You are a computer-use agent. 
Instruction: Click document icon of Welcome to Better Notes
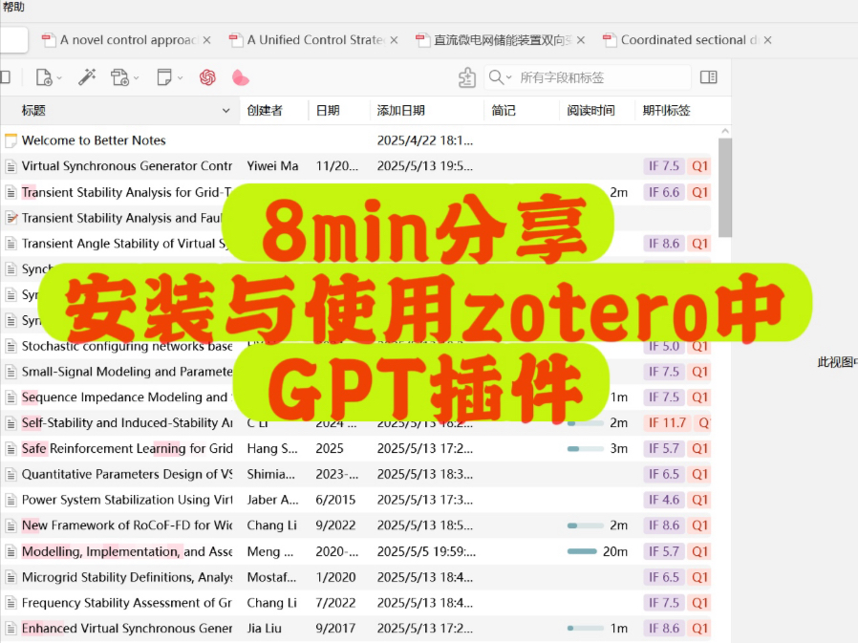(x=11, y=141)
